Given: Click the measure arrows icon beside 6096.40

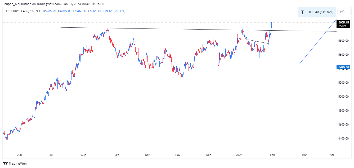Looking at the screenshot, I should tap(303, 12).
